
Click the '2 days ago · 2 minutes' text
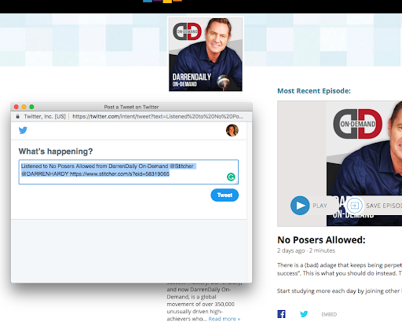(306, 250)
